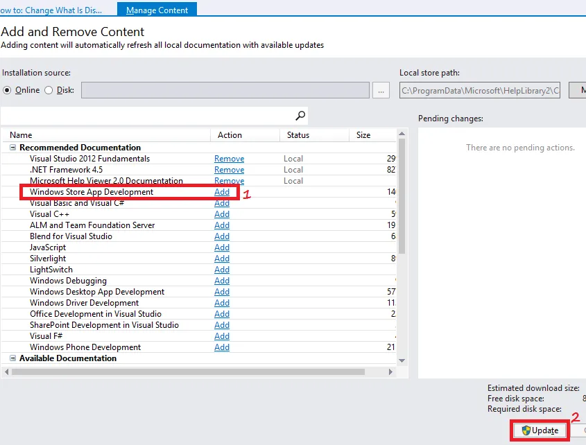This screenshot has width=586, height=445.
Task: Add Office Development in Visual Studio
Action: [222, 314]
